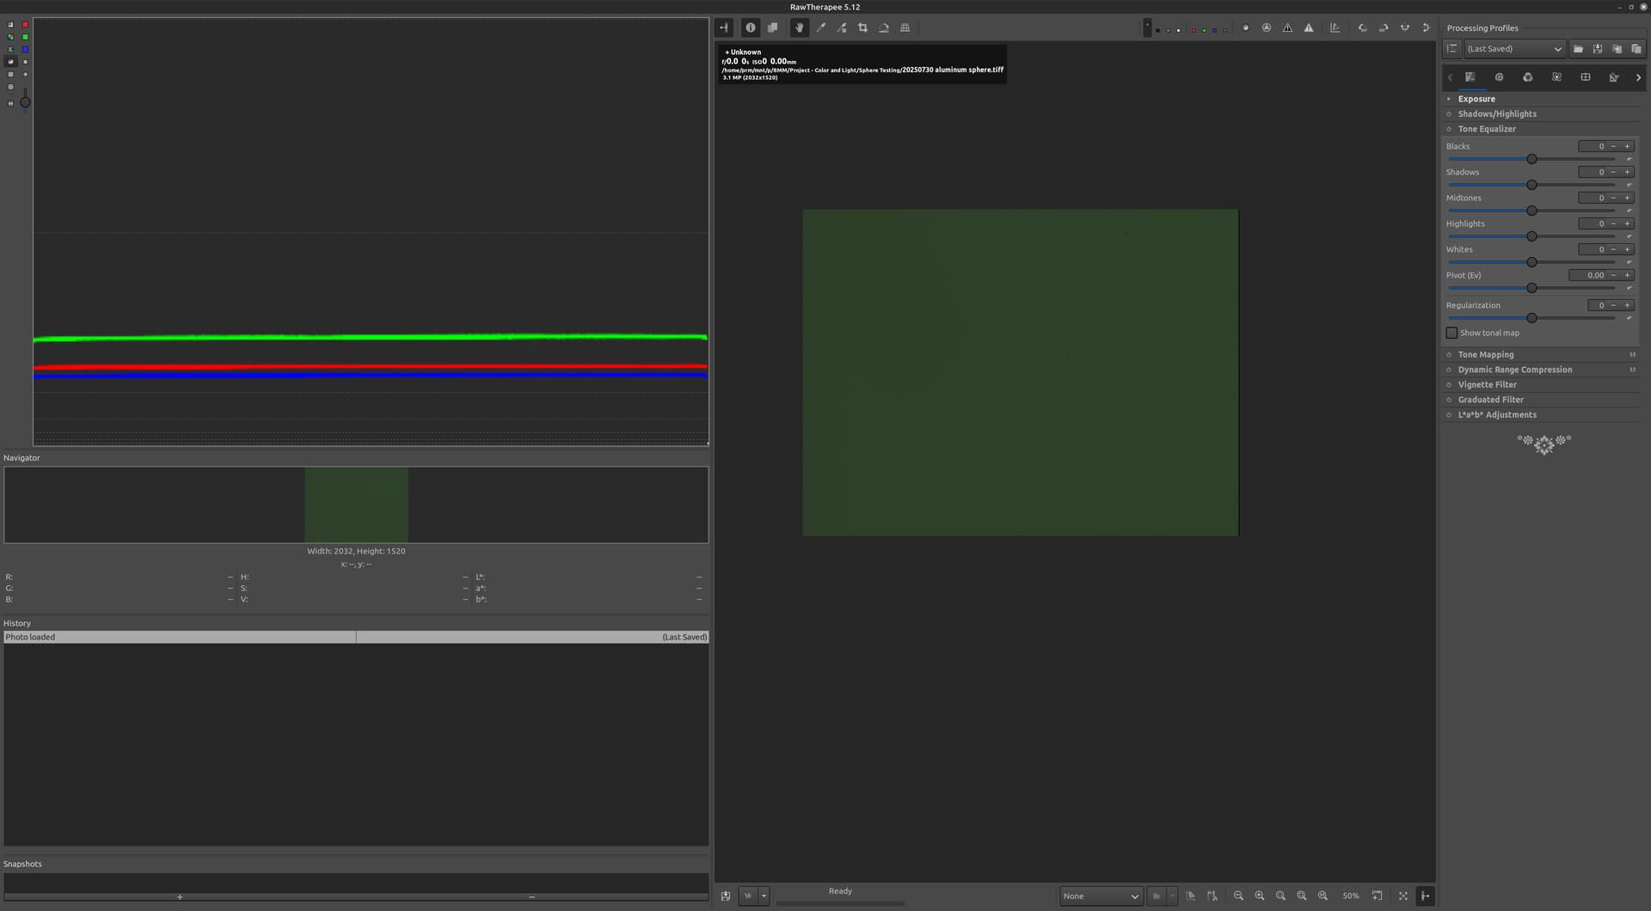Screen dimensions: 1651x911
Task: Select the Hand navigation tool
Action: click(799, 28)
